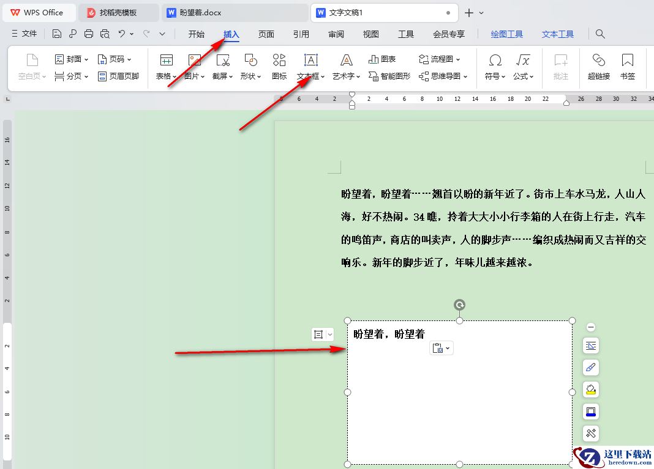This screenshot has width=654, height=469.
Task: Click the 图片 picture icon
Action: click(194, 60)
